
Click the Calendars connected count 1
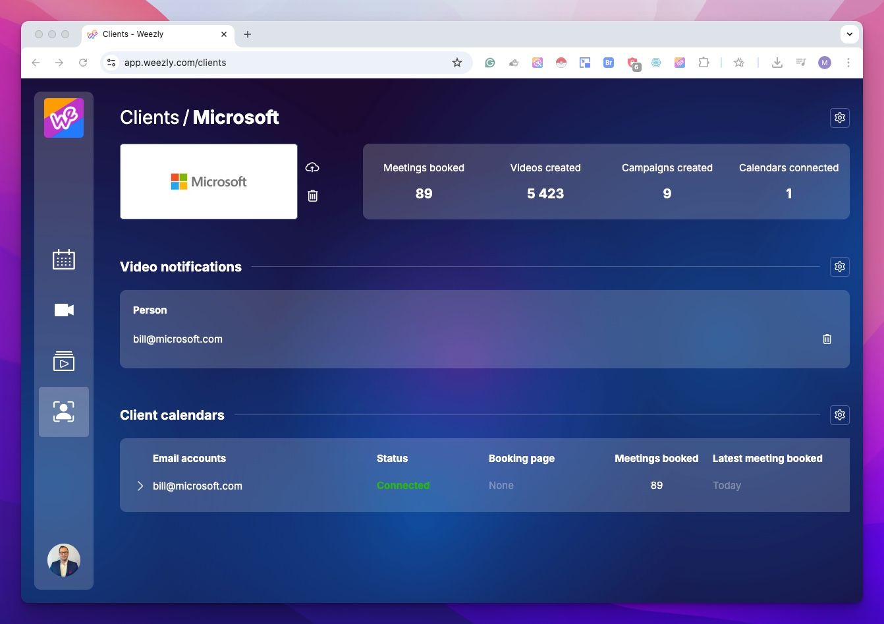(789, 194)
